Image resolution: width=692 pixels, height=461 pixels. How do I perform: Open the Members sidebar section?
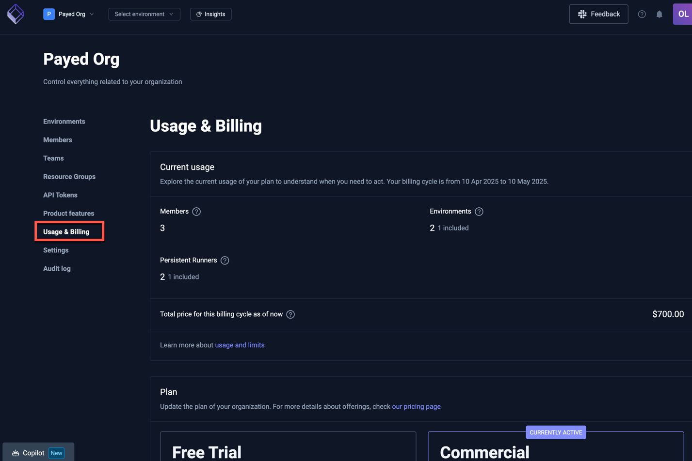[x=58, y=140]
